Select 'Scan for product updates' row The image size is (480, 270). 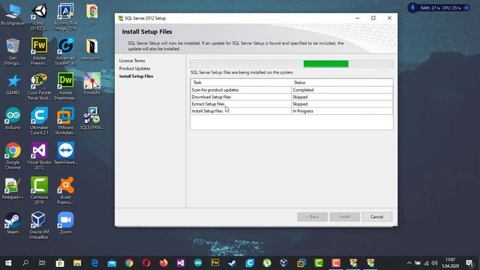pos(292,90)
